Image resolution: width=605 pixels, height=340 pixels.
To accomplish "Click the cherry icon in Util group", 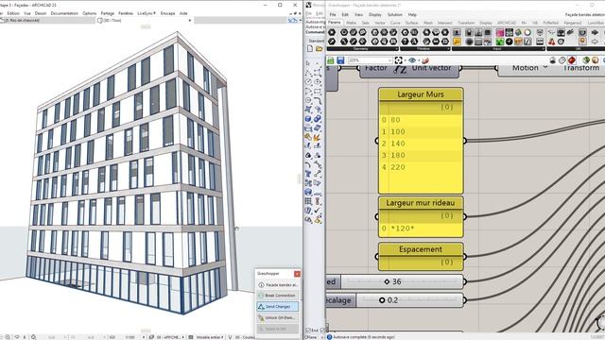I will coord(551,42).
